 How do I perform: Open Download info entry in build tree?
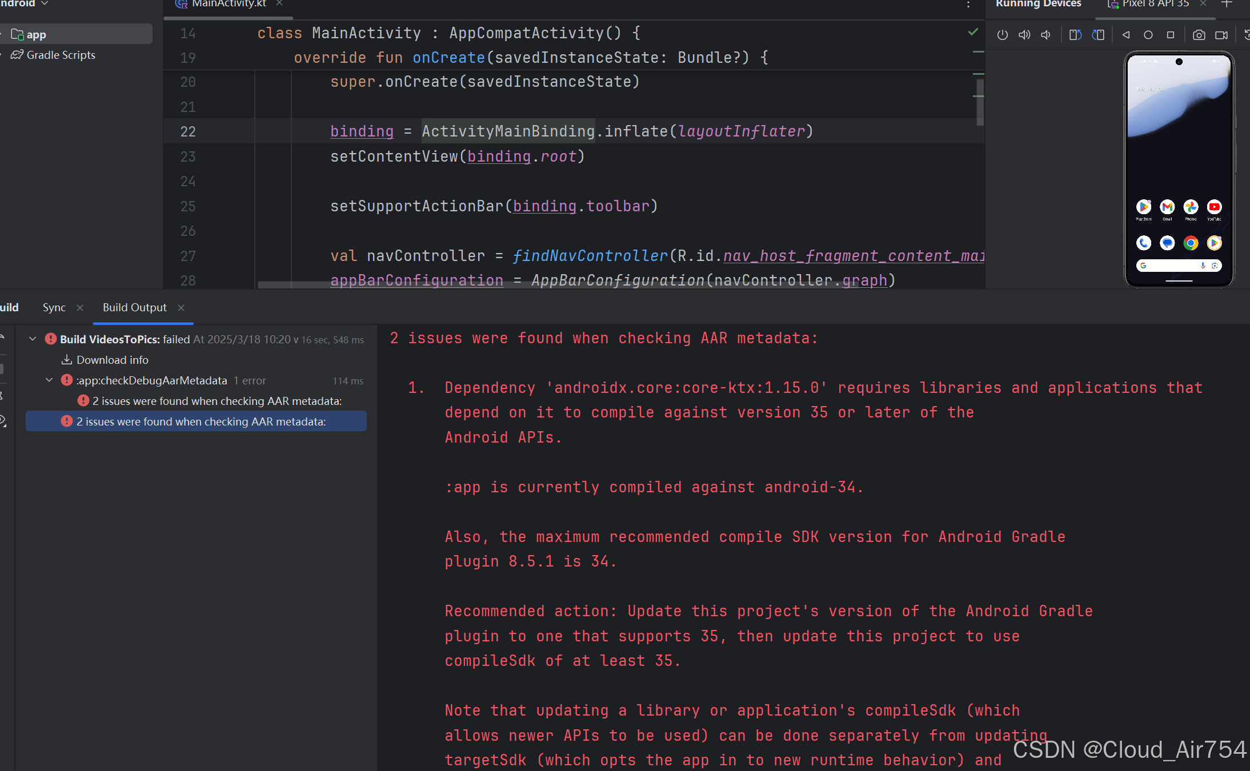112,360
